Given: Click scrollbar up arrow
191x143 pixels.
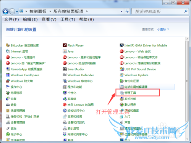Looking at the screenshot, I should pyautogui.click(x=187, y=39).
